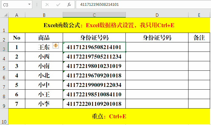
Task: Click the 备注 header cell
Action: [x=199, y=37]
